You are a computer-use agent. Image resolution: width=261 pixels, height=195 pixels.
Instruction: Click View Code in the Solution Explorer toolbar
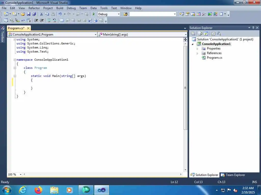213,34
